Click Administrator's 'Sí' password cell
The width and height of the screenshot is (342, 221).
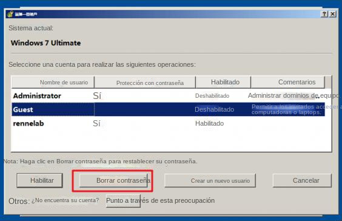[97, 96]
